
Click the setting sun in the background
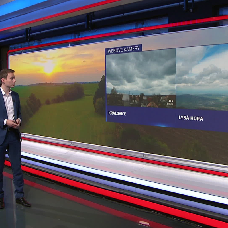tap(49, 67)
